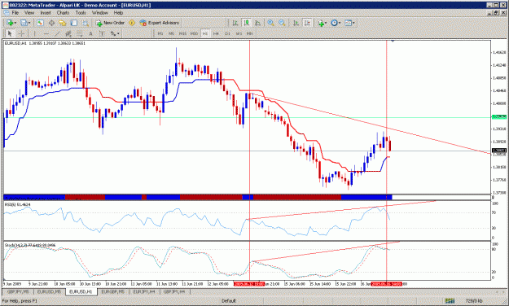Select the Equidistant Channel tool

[68, 33]
